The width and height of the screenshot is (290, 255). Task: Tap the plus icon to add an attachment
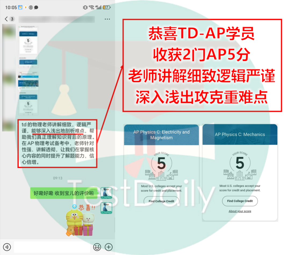109,247
